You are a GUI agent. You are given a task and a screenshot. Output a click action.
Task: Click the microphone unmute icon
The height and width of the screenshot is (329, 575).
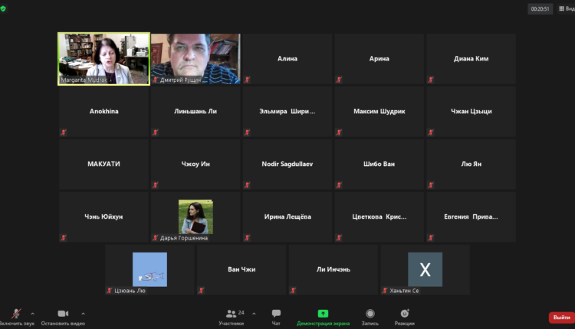pyautogui.click(x=16, y=314)
